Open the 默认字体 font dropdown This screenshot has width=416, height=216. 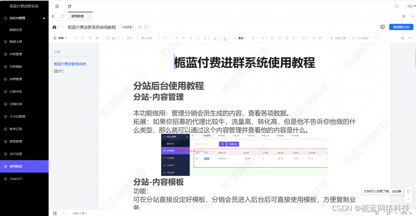tap(151, 38)
